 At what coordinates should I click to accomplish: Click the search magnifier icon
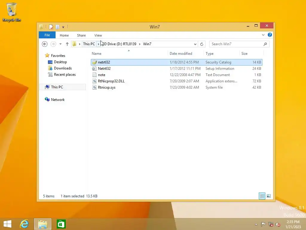tap(265, 44)
